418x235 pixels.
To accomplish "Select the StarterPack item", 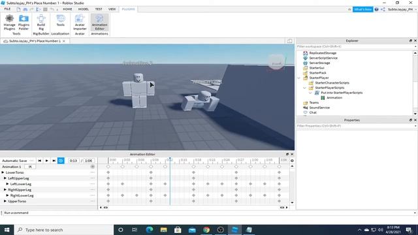I will click(317, 72).
